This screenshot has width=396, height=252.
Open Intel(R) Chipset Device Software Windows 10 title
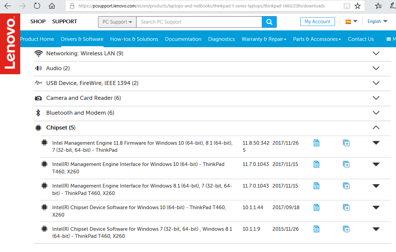point(139,211)
